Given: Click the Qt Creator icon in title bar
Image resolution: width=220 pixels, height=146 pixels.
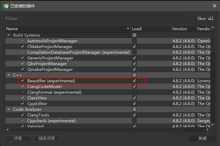Looking at the screenshot, I should point(6,6).
